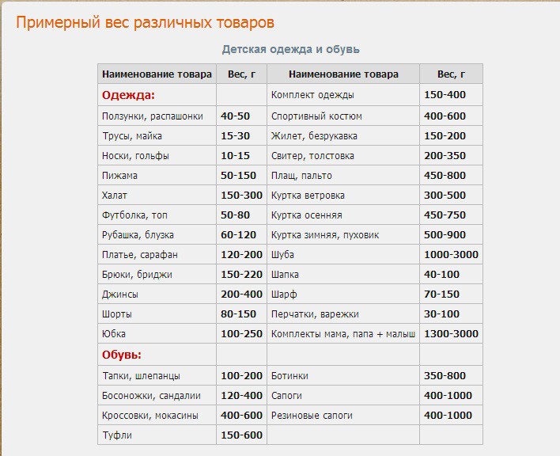The height and width of the screenshot is (456, 560).
Task: Click the heading "Примерный вес различных товаров"
Action: click(x=145, y=23)
